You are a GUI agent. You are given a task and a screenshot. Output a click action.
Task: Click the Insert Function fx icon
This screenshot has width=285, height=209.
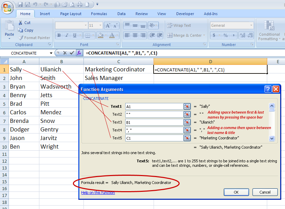[x=79, y=53]
